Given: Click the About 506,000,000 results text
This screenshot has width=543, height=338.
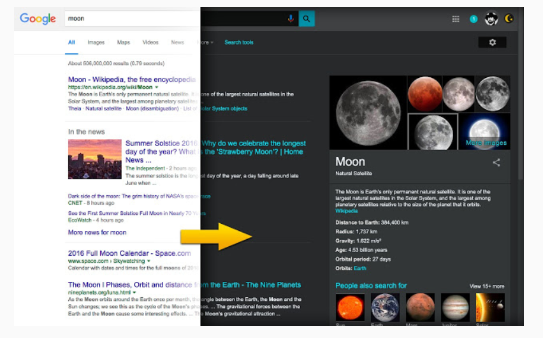Looking at the screenshot, I should (116, 63).
